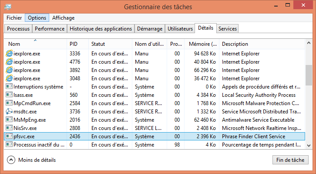Switch to the Processus tab
Screen dimensions: 316x174
tap(18, 29)
